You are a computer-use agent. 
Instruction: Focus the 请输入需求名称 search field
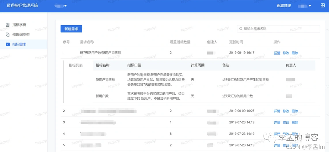click(278, 29)
